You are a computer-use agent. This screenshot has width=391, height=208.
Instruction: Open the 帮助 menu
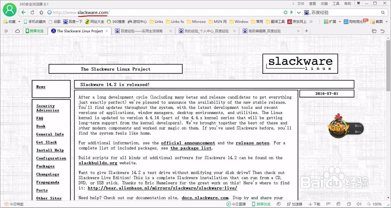click(x=348, y=4)
